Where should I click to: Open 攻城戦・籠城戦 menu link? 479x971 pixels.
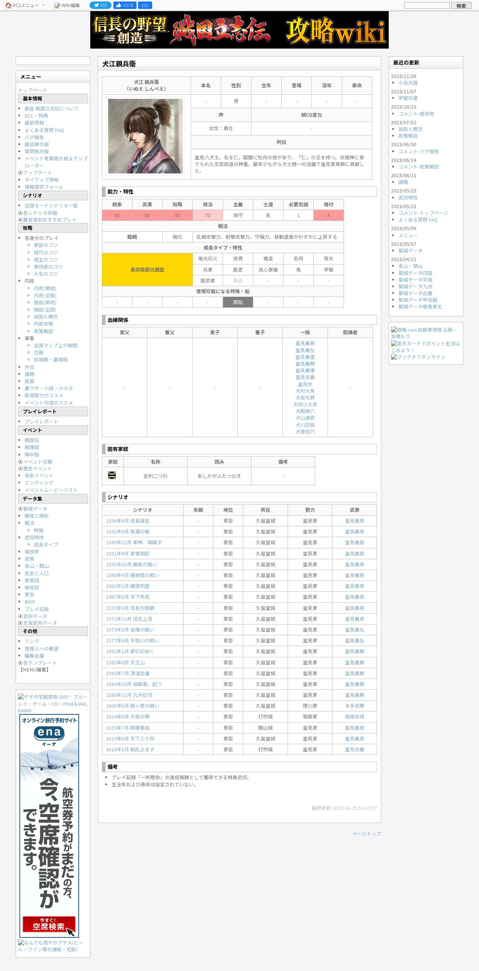pyautogui.click(x=51, y=360)
